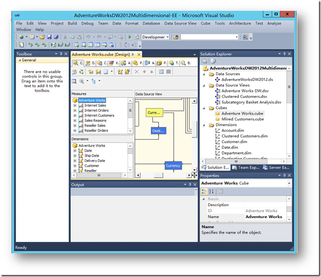Click the Process cube icon
Viewport: 321px width, 277px height.
(74, 72)
